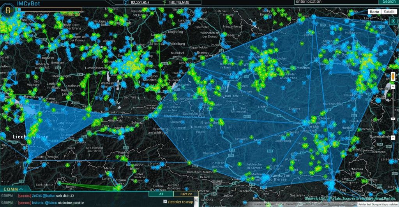Toggle the Restrict to map checkbox
The image size is (399, 207).
click(165, 202)
